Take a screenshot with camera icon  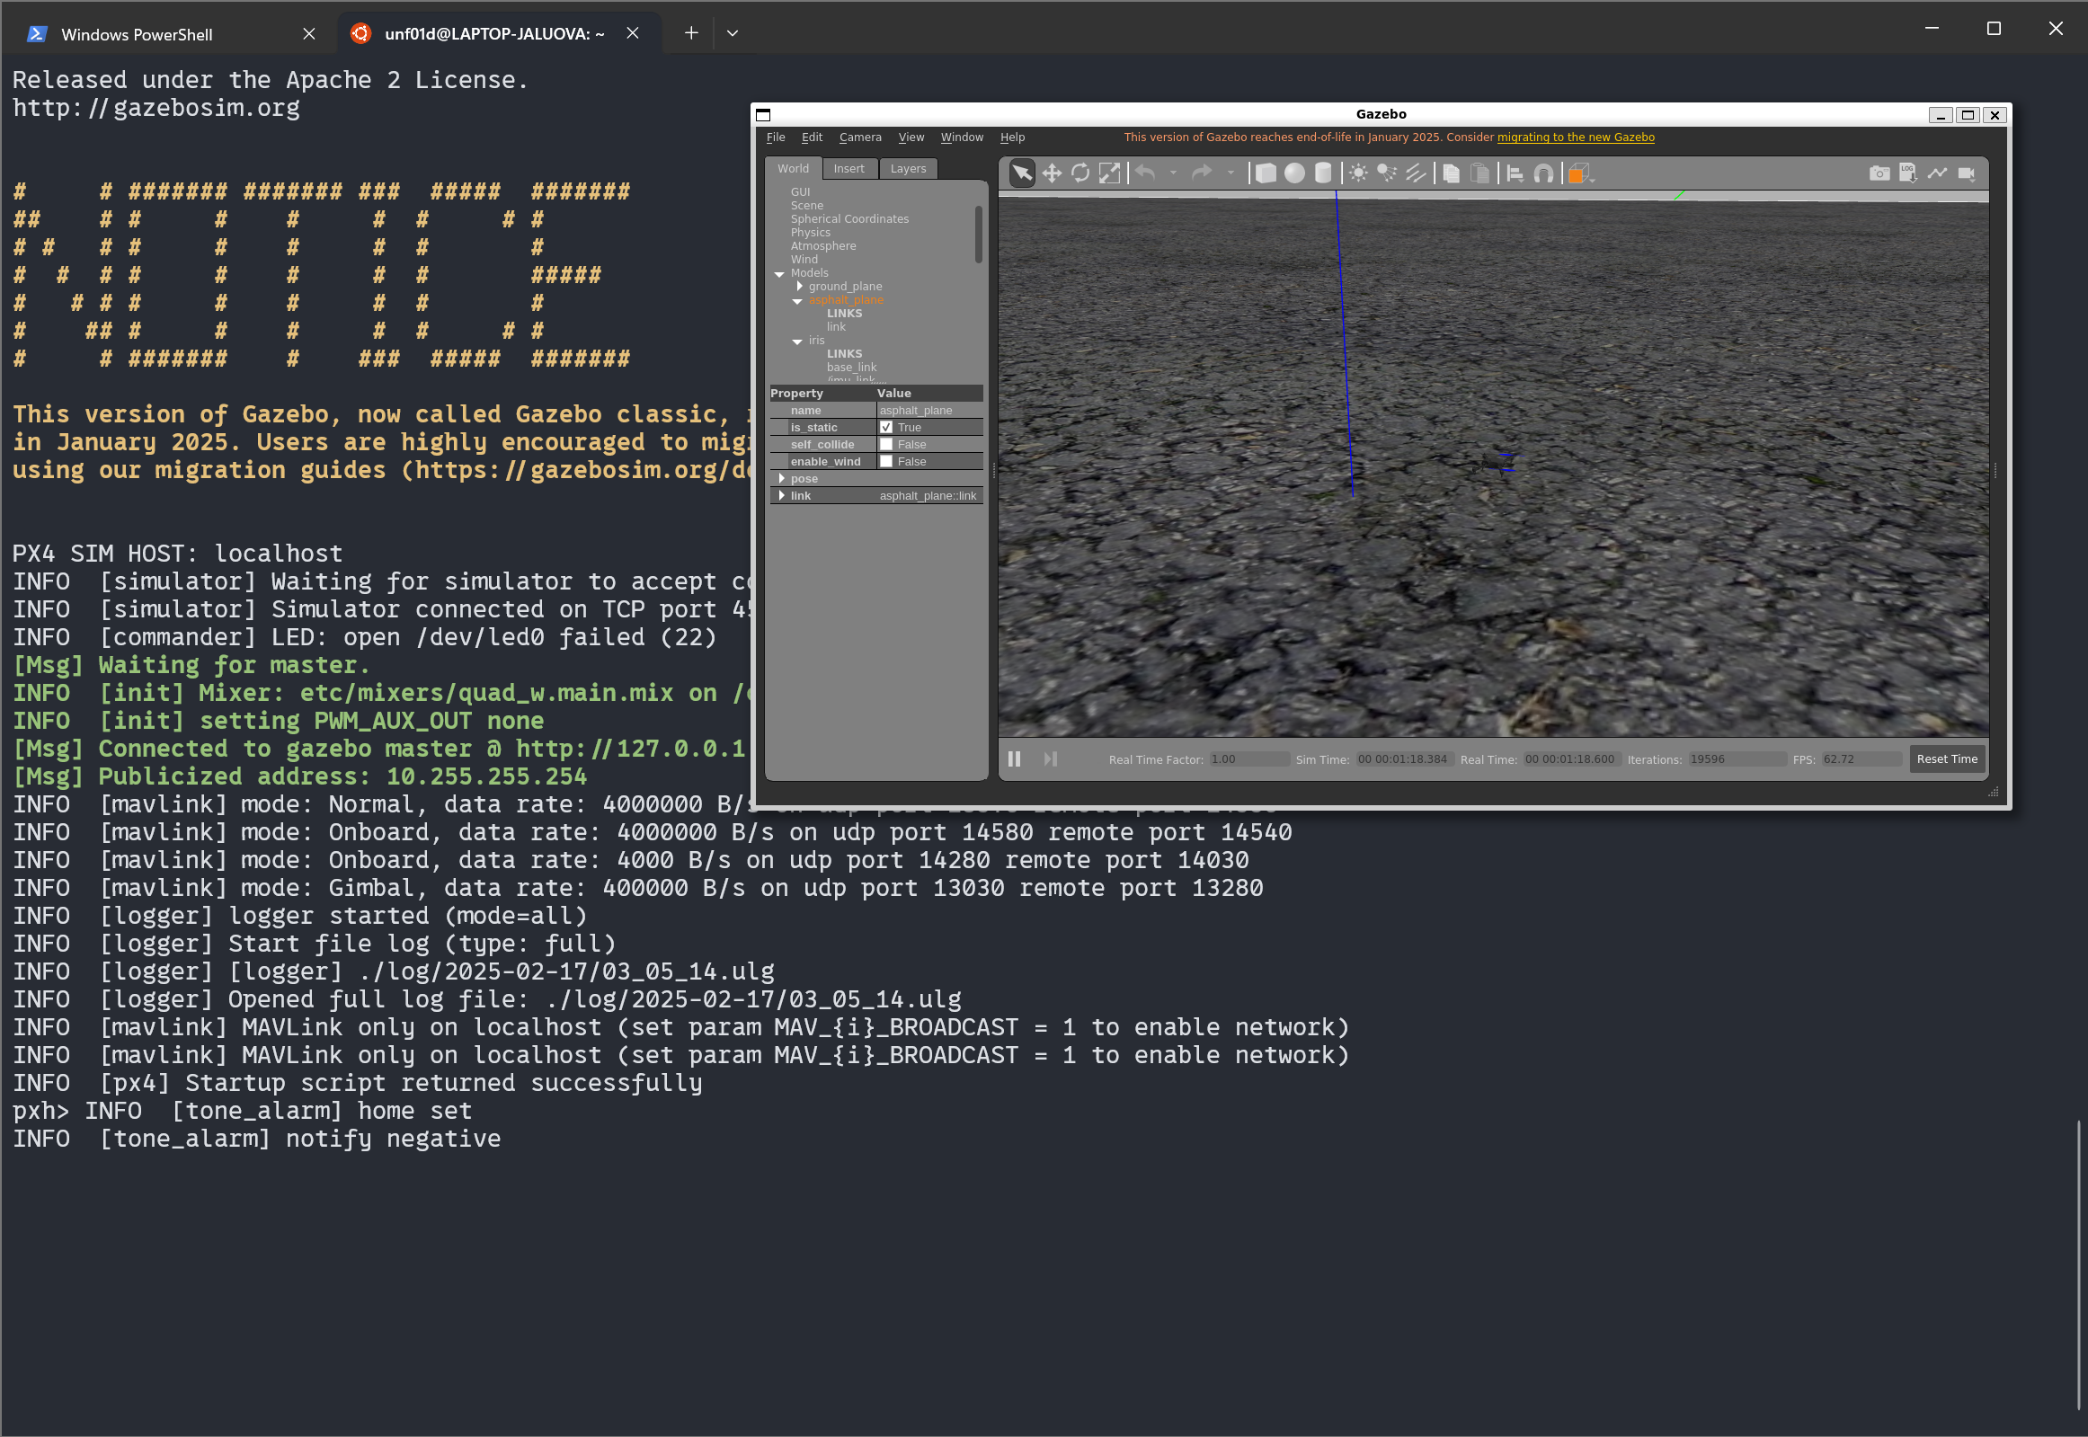(x=1879, y=173)
